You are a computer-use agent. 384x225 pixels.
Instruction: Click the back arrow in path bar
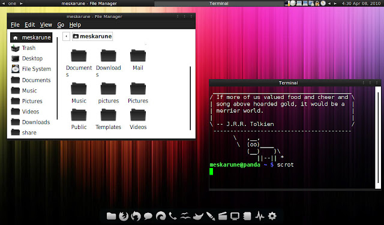66,37
